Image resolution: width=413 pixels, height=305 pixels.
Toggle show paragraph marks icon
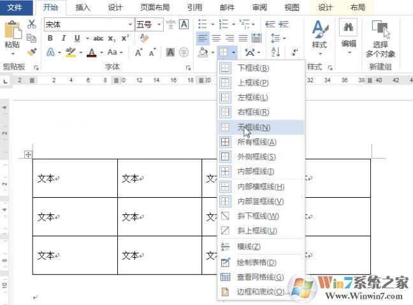coord(294,52)
